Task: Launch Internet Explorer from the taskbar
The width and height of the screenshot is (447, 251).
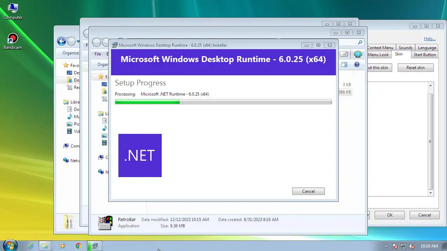Action: click(x=30, y=246)
